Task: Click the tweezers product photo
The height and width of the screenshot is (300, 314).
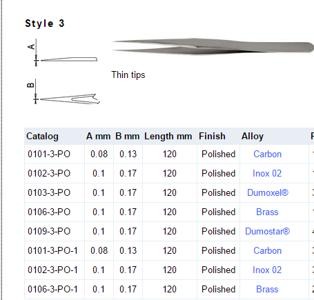Action: click(x=213, y=46)
